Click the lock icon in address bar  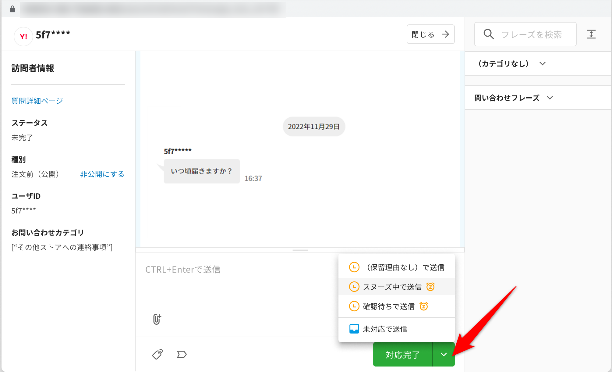pos(12,9)
